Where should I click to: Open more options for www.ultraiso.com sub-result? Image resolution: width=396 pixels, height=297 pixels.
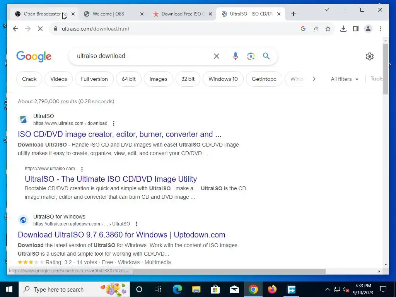(x=82, y=169)
